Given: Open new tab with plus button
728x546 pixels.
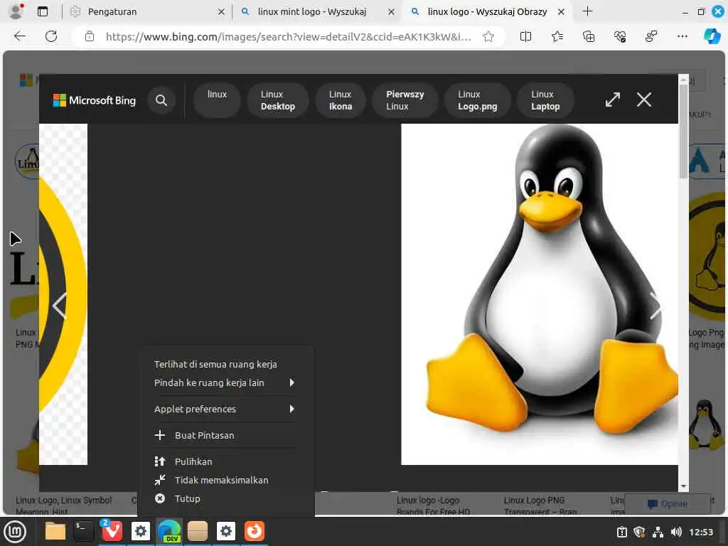Looking at the screenshot, I should pyautogui.click(x=587, y=11).
